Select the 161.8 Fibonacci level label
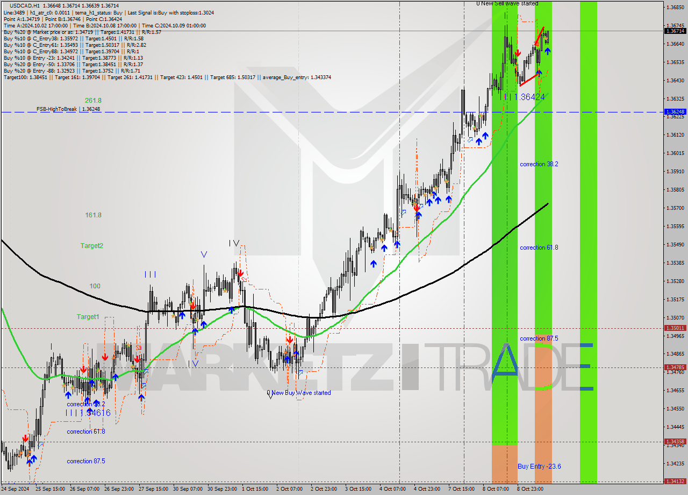The height and width of the screenshot is (495, 688). (93, 215)
